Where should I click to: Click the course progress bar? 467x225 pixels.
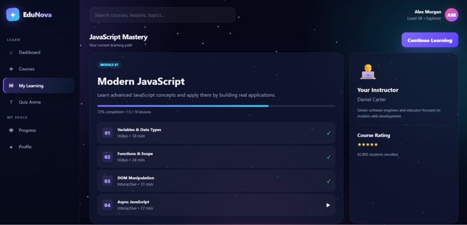216,106
